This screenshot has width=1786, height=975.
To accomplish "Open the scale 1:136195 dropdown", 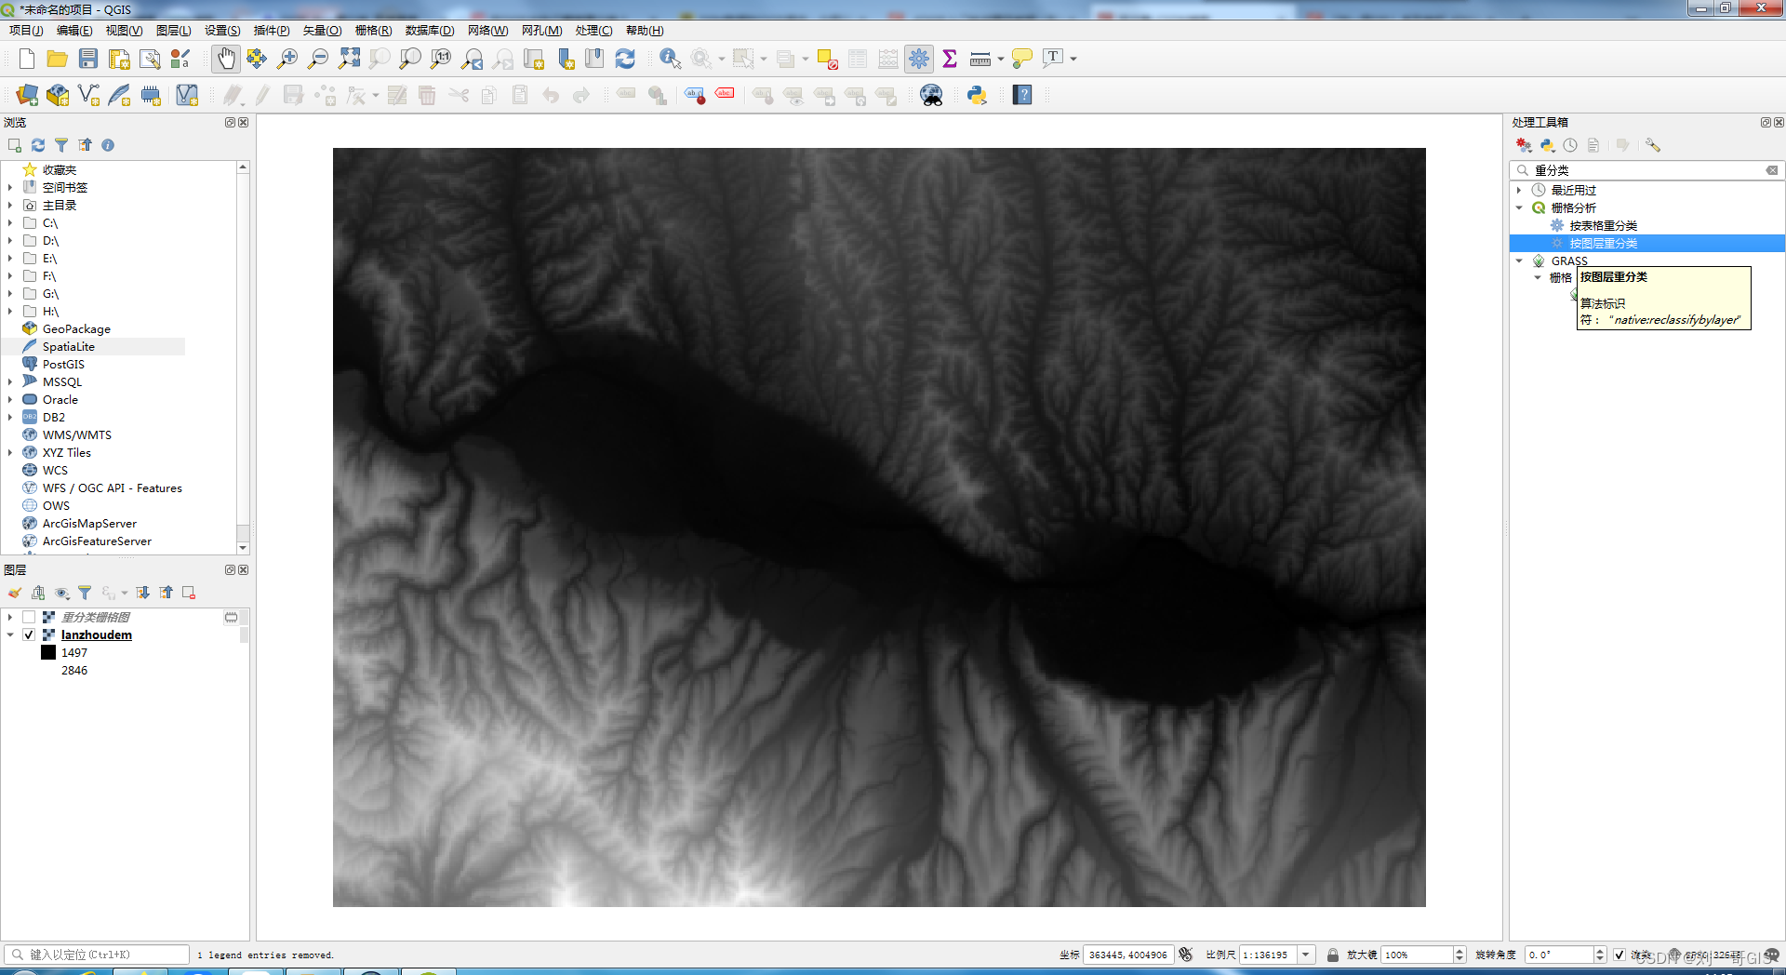I will pyautogui.click(x=1306, y=955).
